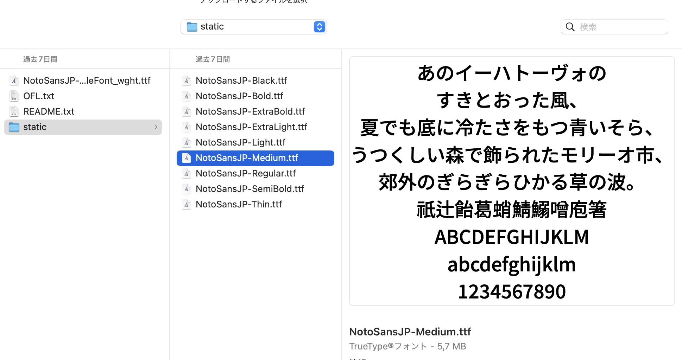Select NotoSansJP-...leFont_wght.ttf file
This screenshot has width=682, height=360.
tap(83, 81)
